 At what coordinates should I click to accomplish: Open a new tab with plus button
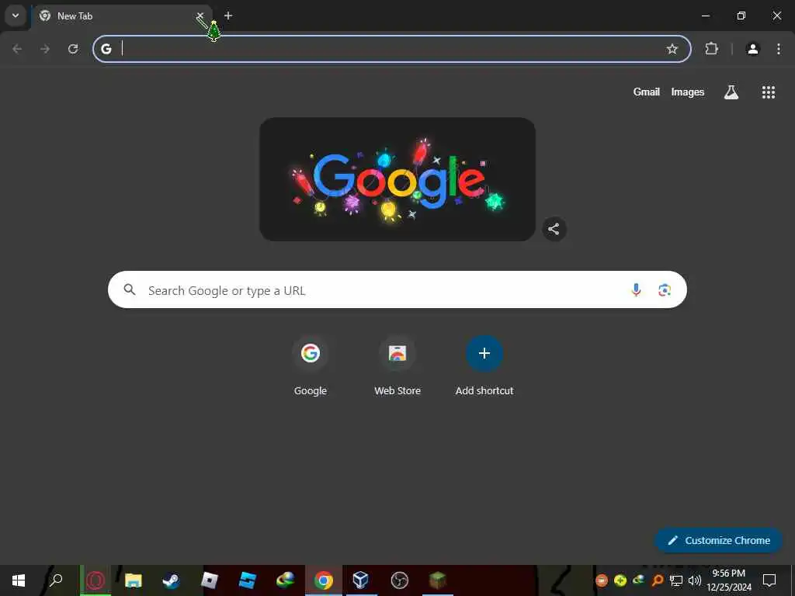coord(228,16)
